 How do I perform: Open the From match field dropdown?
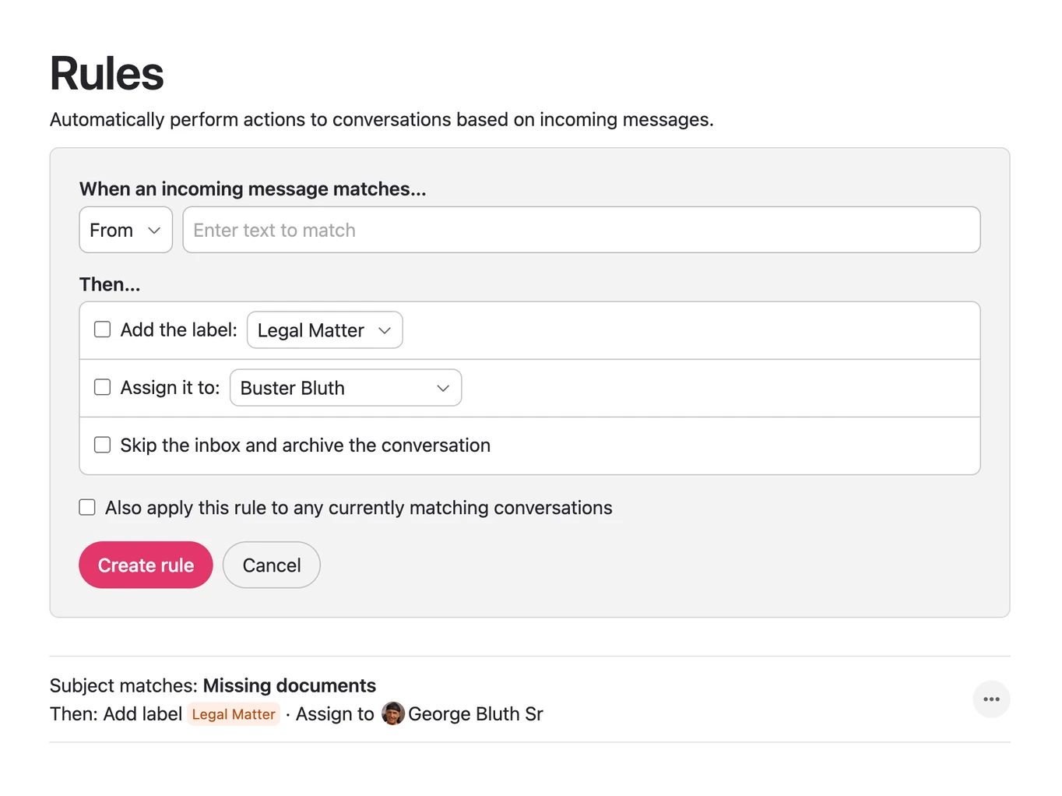click(125, 230)
